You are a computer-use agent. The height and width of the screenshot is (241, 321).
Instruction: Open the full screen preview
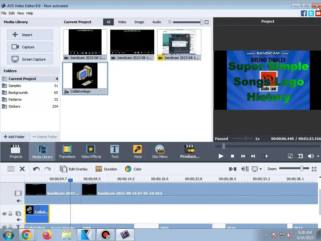(x=290, y=156)
